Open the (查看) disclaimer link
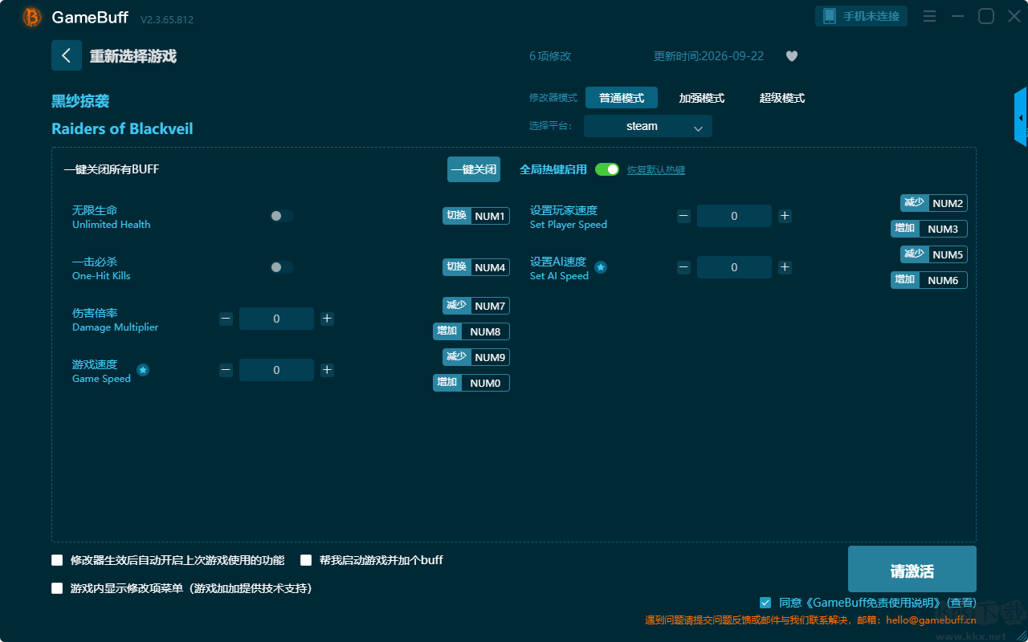This screenshot has width=1028, height=642. coord(961,603)
